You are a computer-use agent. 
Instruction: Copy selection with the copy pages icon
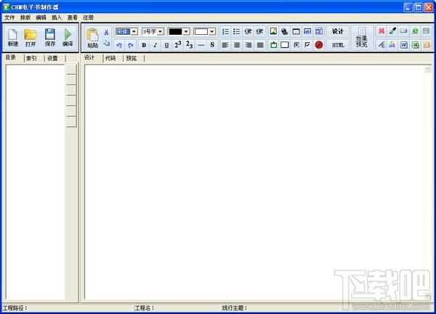(x=106, y=43)
